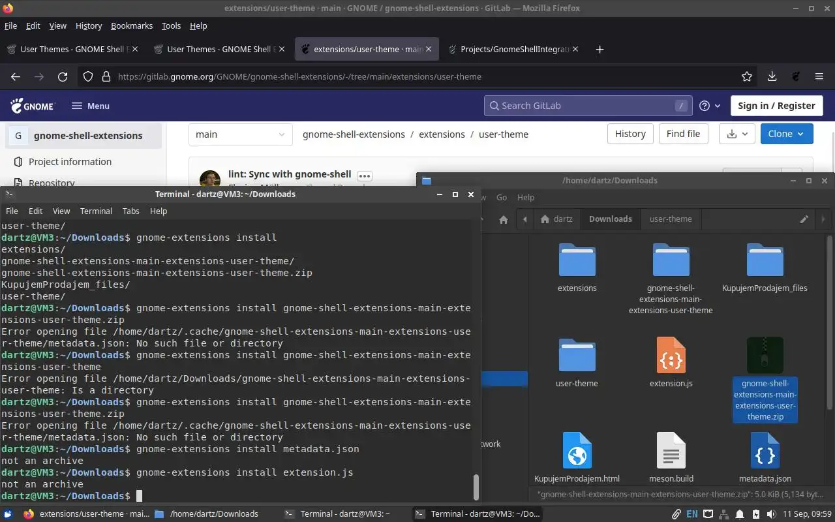Click the date and time clock
Screen dimensions: 835x522
[x=806, y=514]
